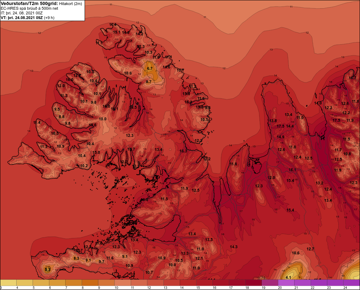Click the 14.0 temperature label
Viewport: 360px width, 290px height.
point(318,103)
